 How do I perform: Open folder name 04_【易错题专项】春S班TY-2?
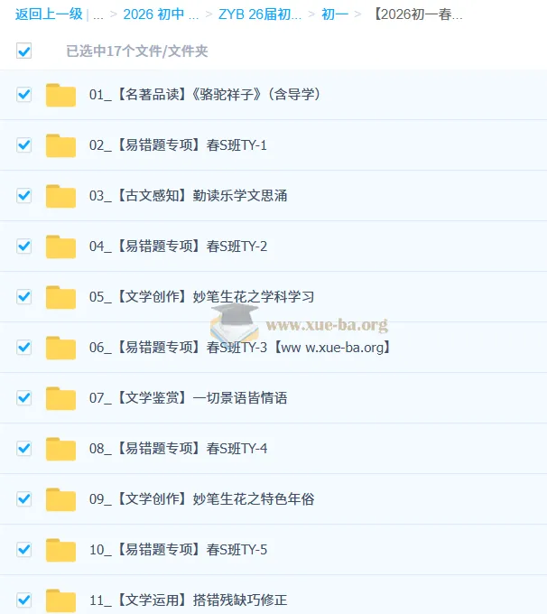coord(178,247)
